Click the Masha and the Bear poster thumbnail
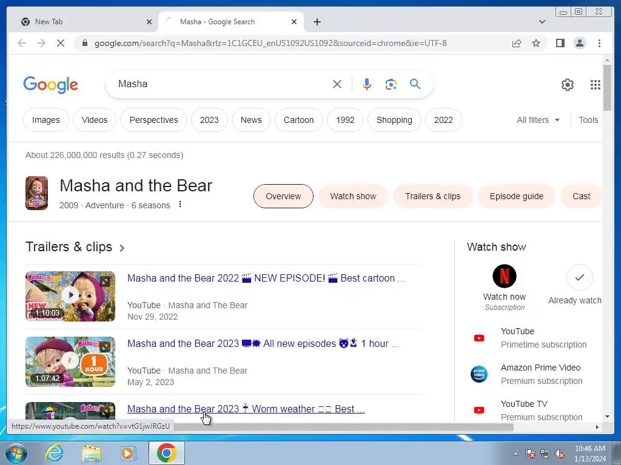Screen dimensions: 621x465 pos(36,193)
